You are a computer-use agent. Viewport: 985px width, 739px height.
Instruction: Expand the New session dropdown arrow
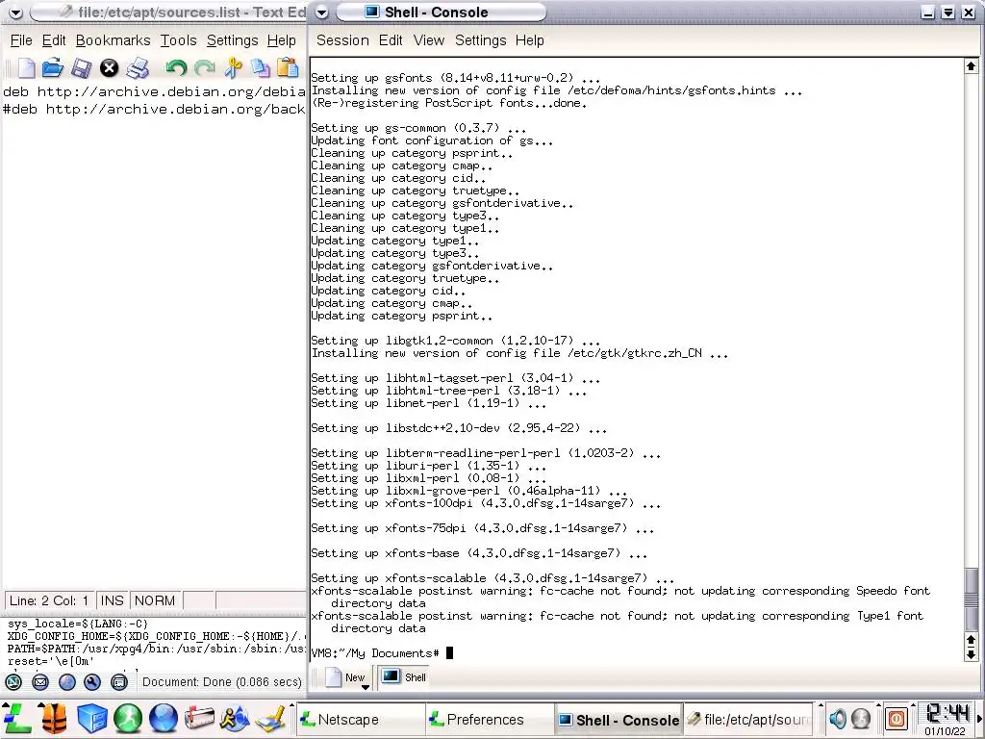[x=365, y=687]
